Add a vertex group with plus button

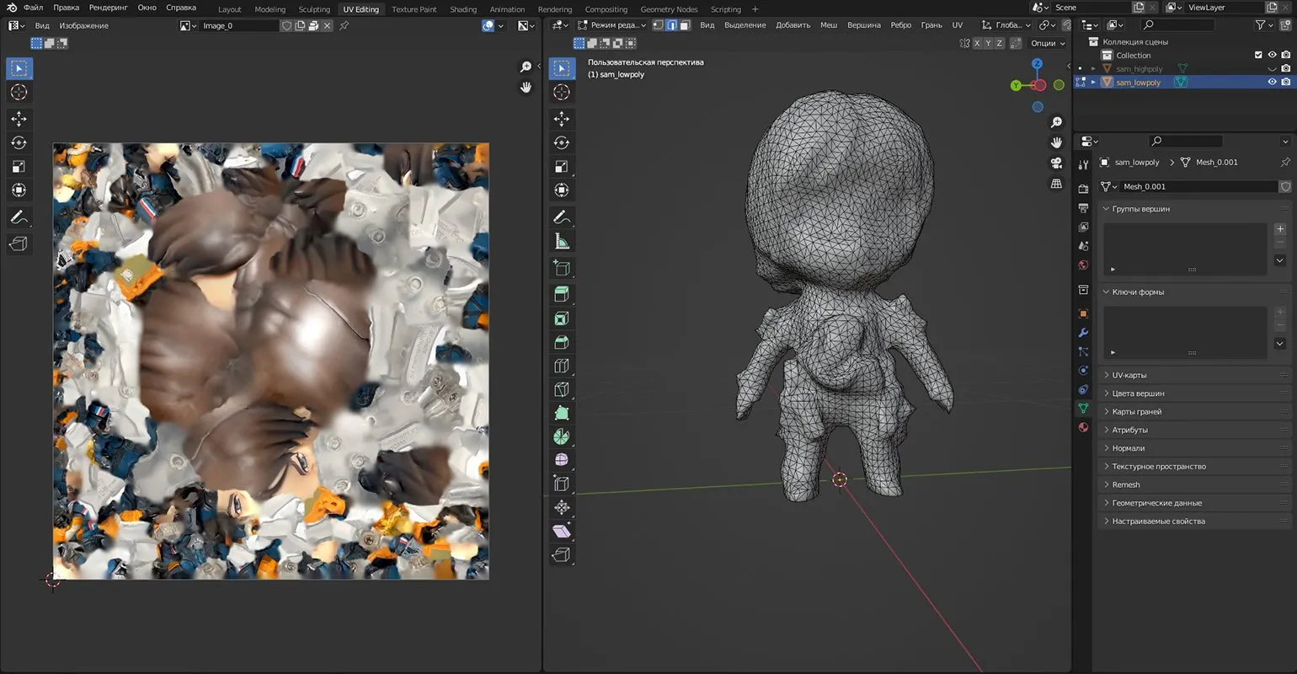click(1280, 229)
